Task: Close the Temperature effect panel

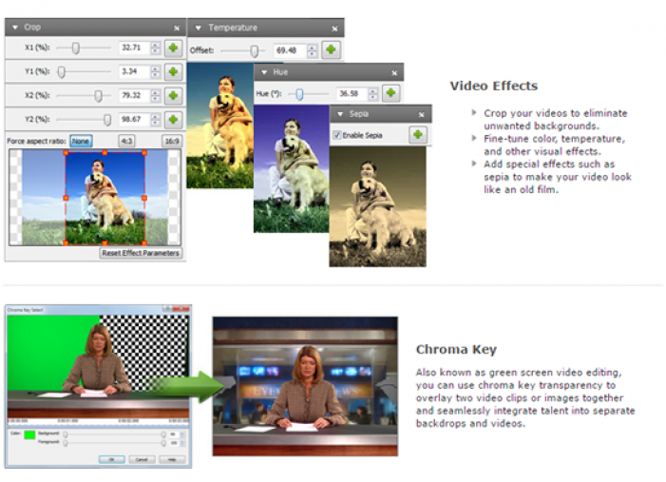Action: [x=334, y=29]
